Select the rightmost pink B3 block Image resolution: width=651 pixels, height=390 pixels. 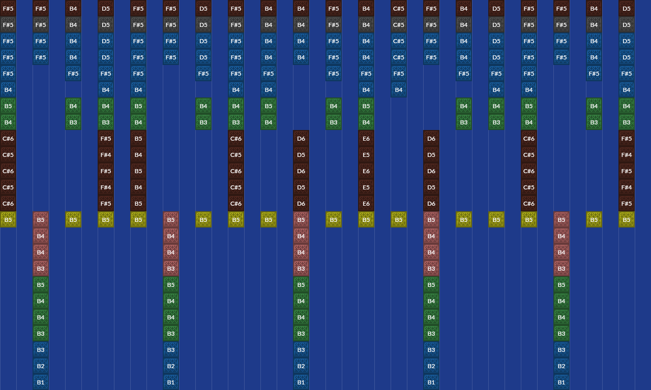(561, 269)
